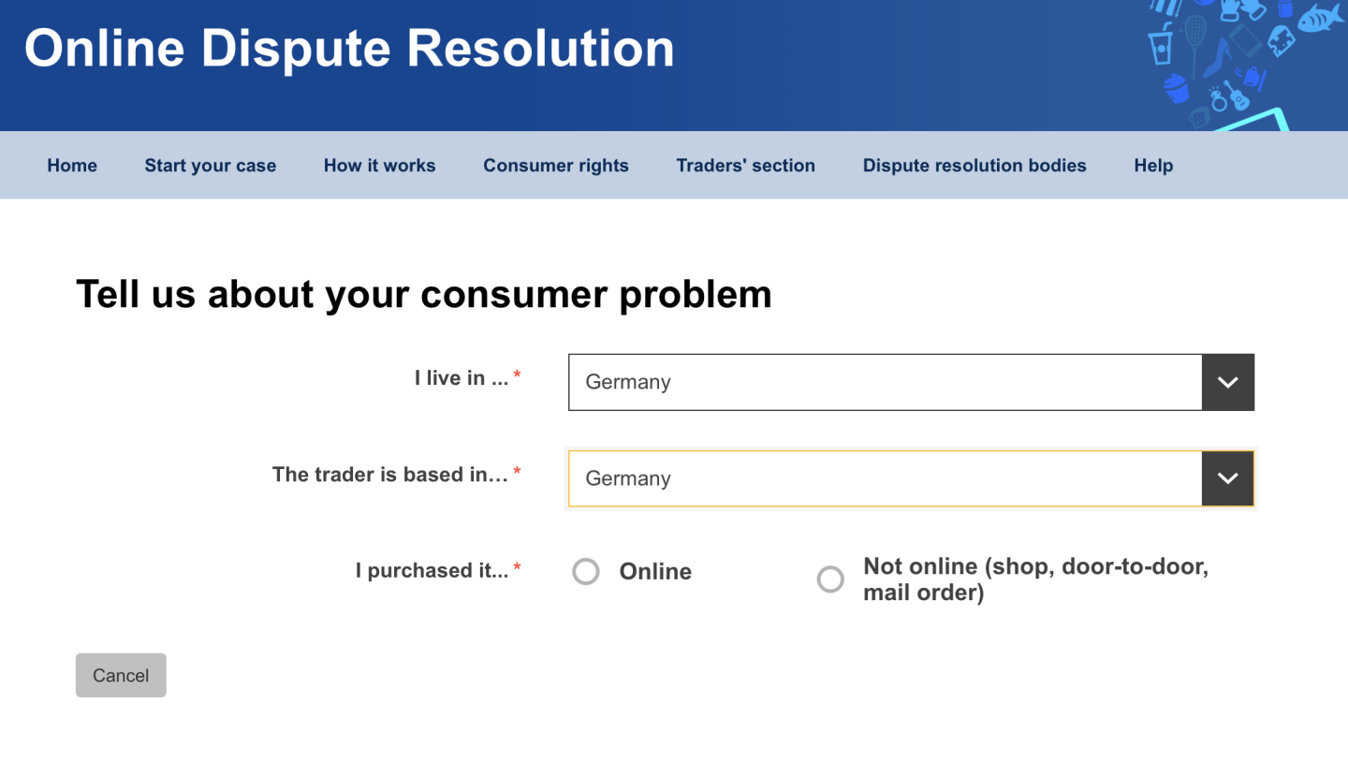Expand the 'I live in' dropdown arrow
Image resolution: width=1348 pixels, height=762 pixels.
(1227, 382)
